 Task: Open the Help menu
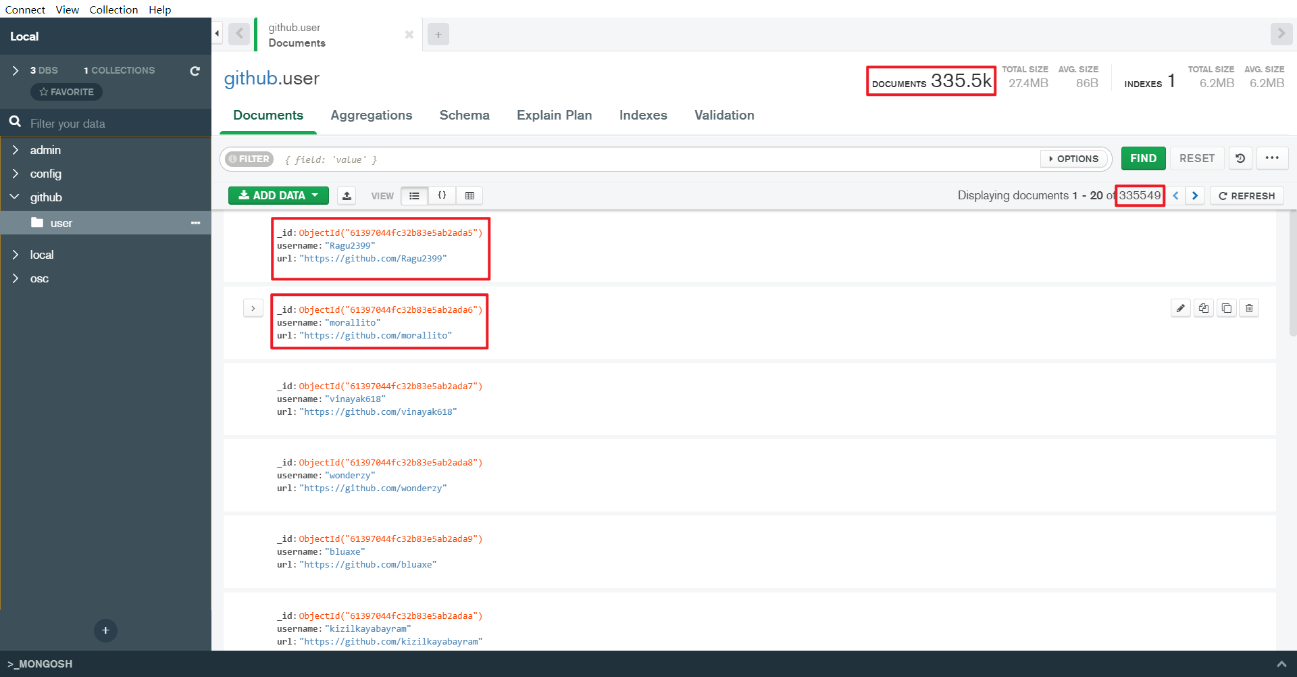point(160,9)
